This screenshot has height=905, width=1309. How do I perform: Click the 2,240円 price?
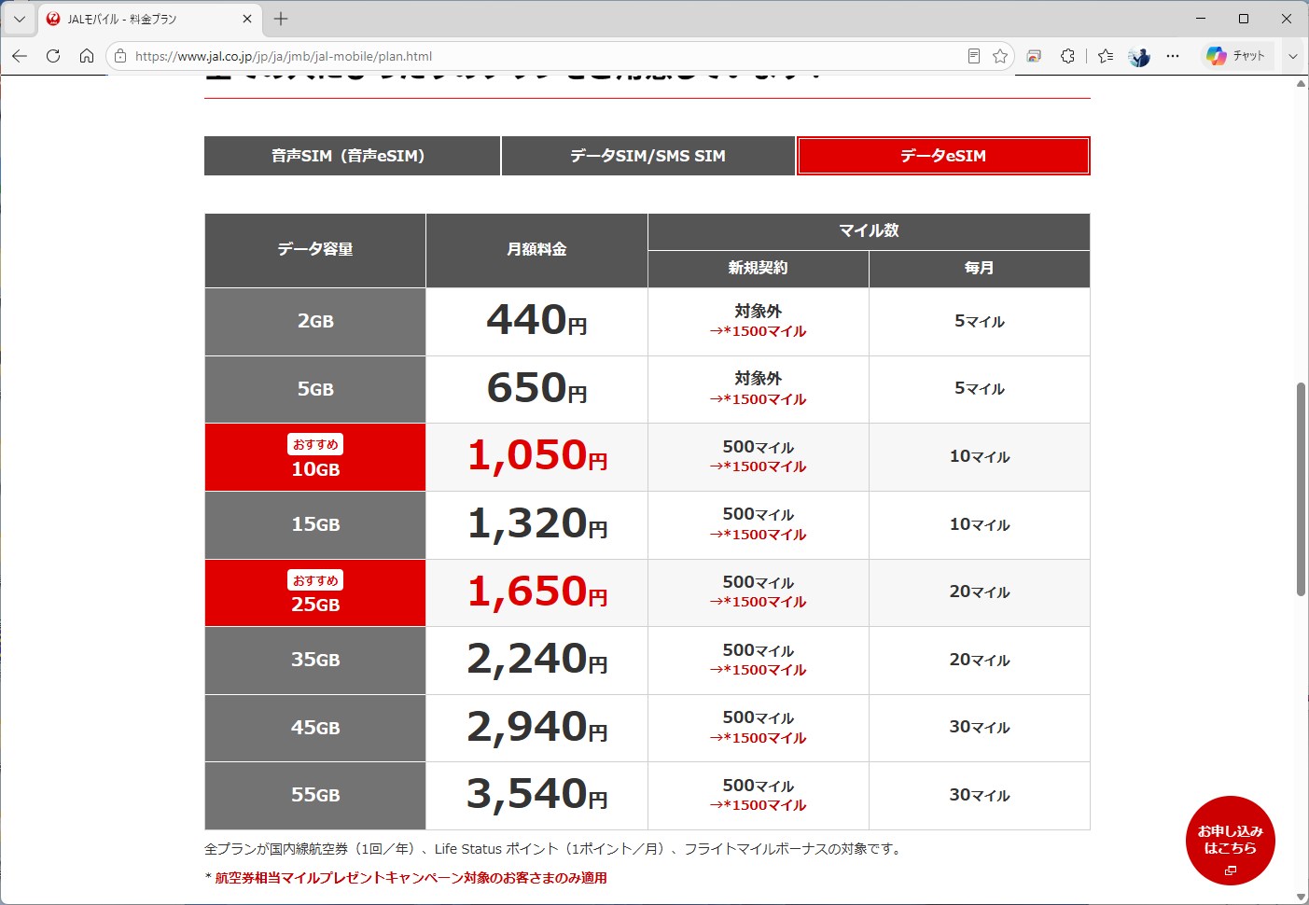pyautogui.click(x=536, y=660)
